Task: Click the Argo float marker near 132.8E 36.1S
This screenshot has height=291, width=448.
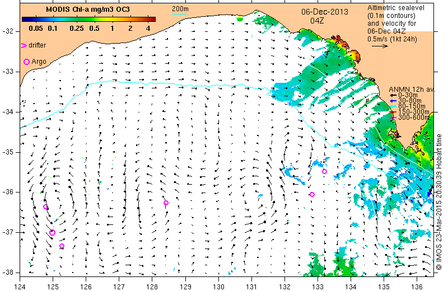Action: point(312,195)
